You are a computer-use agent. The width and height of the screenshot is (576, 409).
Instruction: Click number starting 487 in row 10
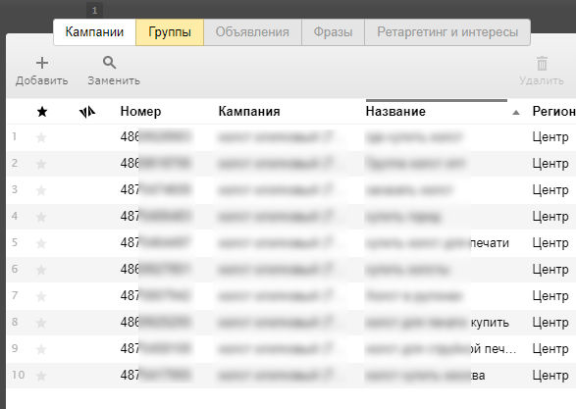click(155, 375)
